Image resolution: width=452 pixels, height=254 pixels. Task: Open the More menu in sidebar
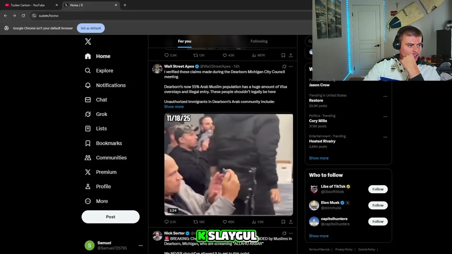click(96, 201)
